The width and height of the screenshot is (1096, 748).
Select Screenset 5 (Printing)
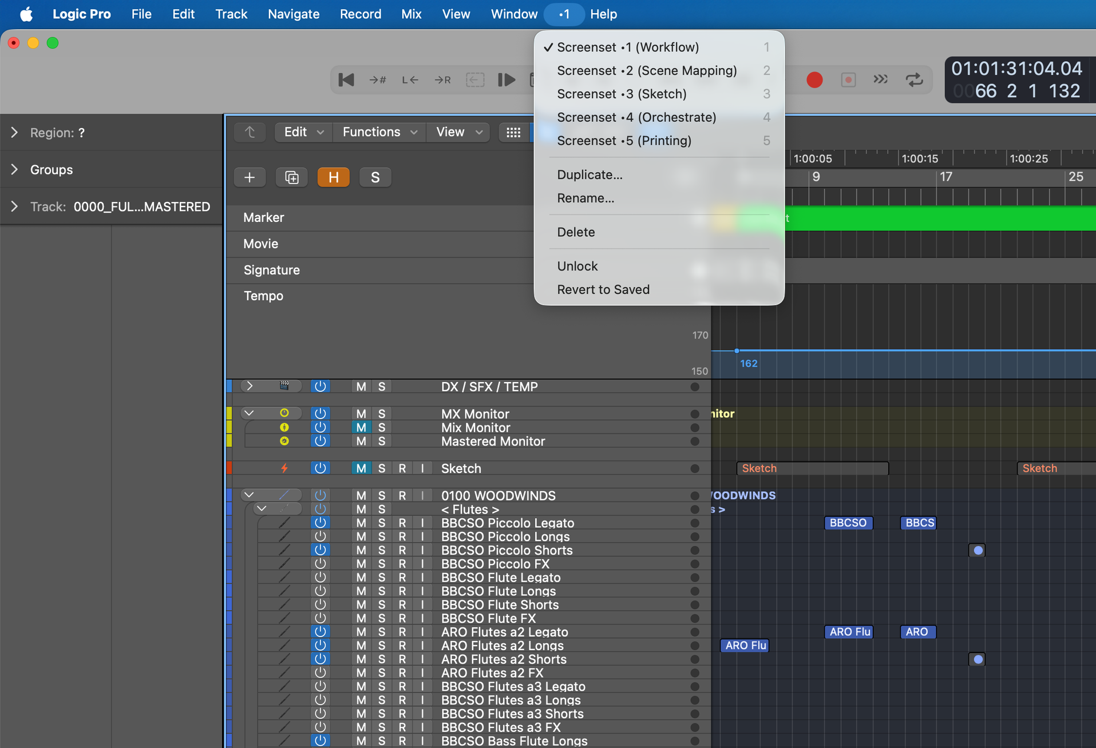(659, 141)
